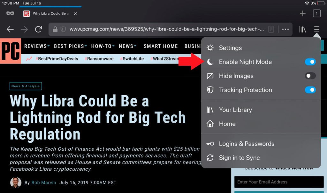Select the Why Libra Could Be tab
Image resolution: width=327 pixels, height=193 pixels.
50,13
